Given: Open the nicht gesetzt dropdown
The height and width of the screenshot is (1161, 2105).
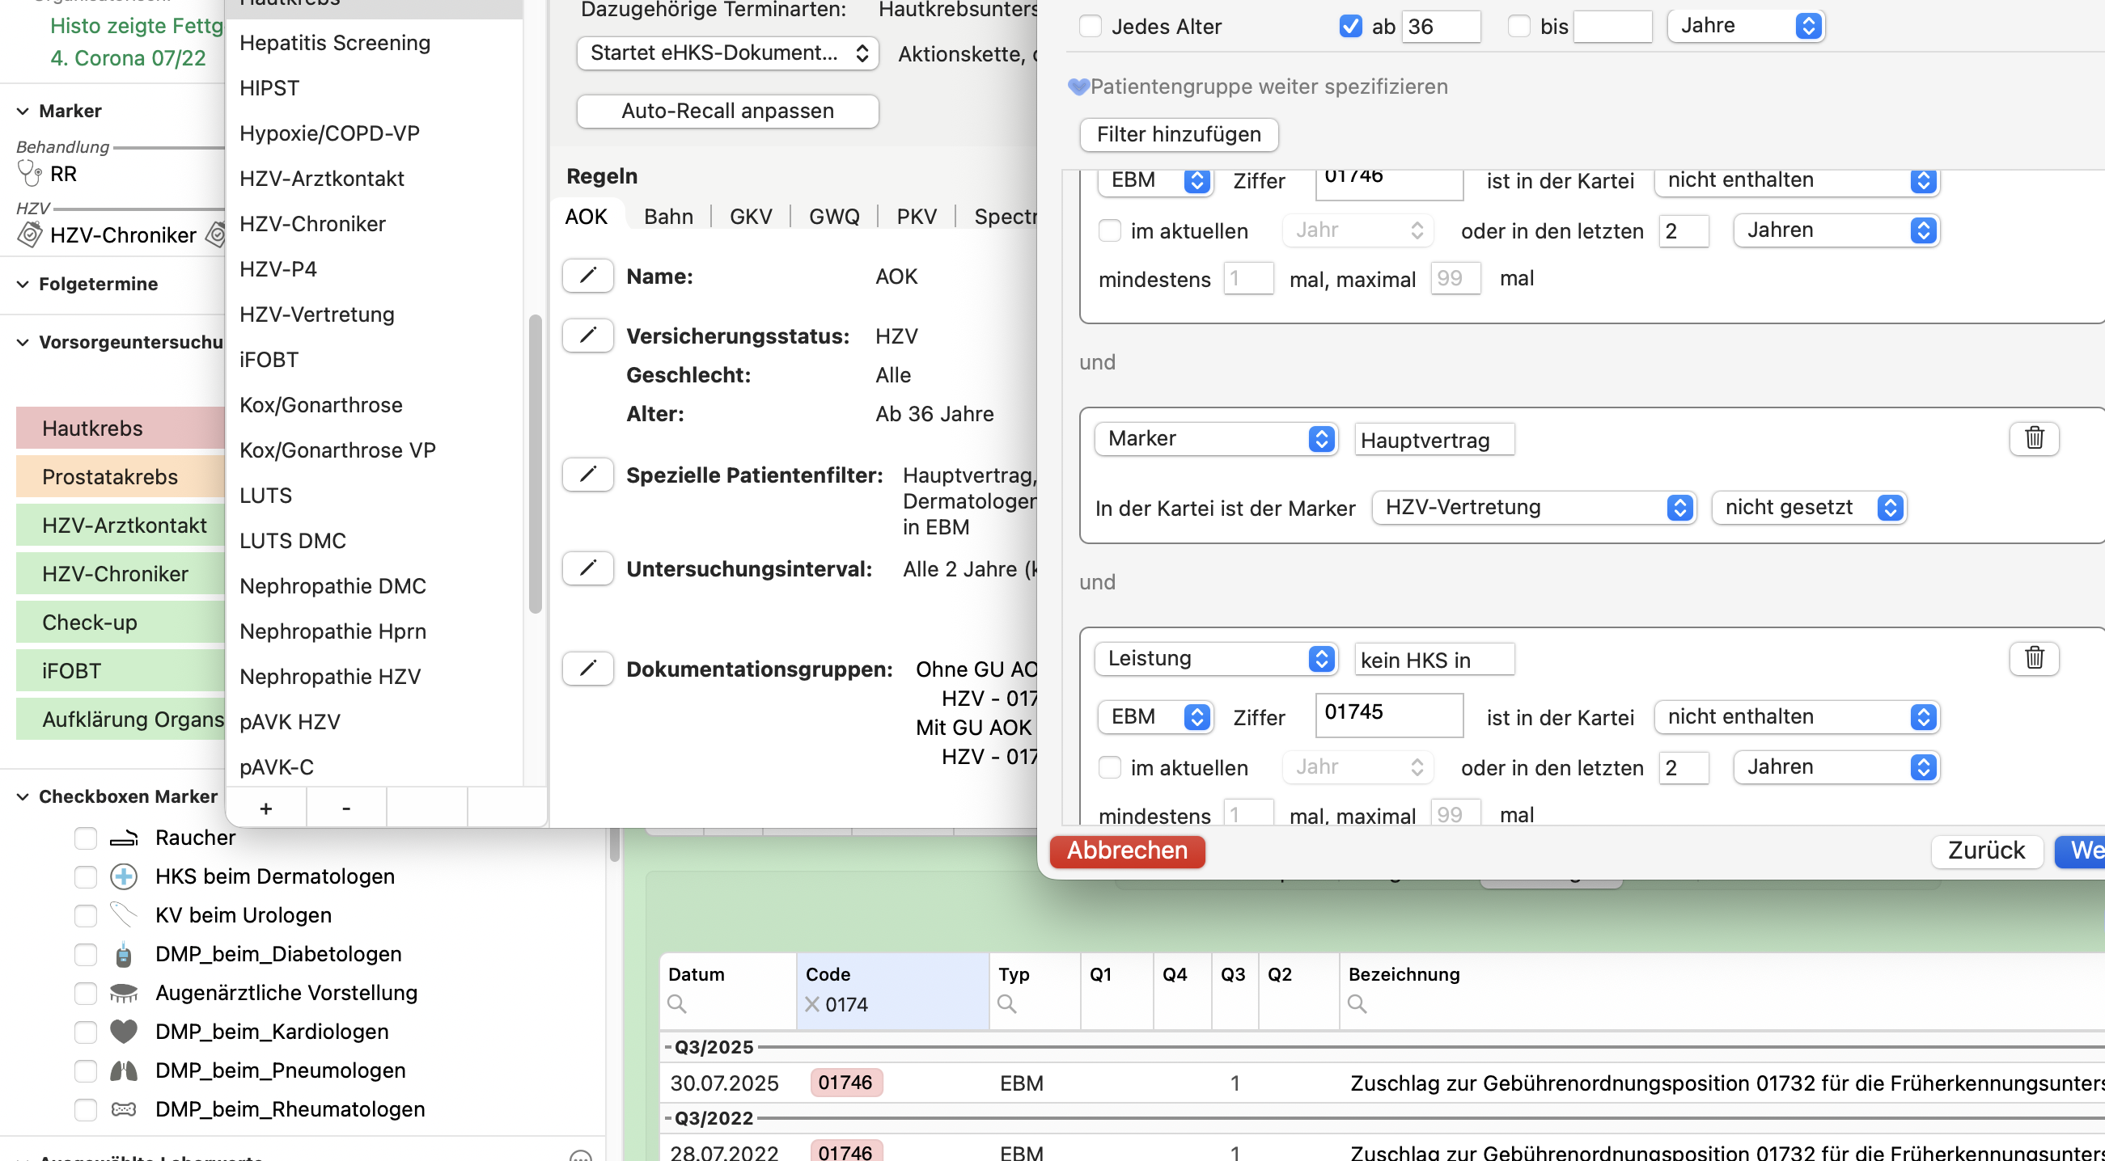Looking at the screenshot, I should [x=1809, y=508].
